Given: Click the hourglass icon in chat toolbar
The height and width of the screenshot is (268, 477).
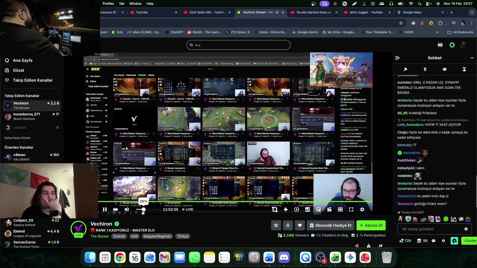Looking at the screenshot, I should pos(464,69).
